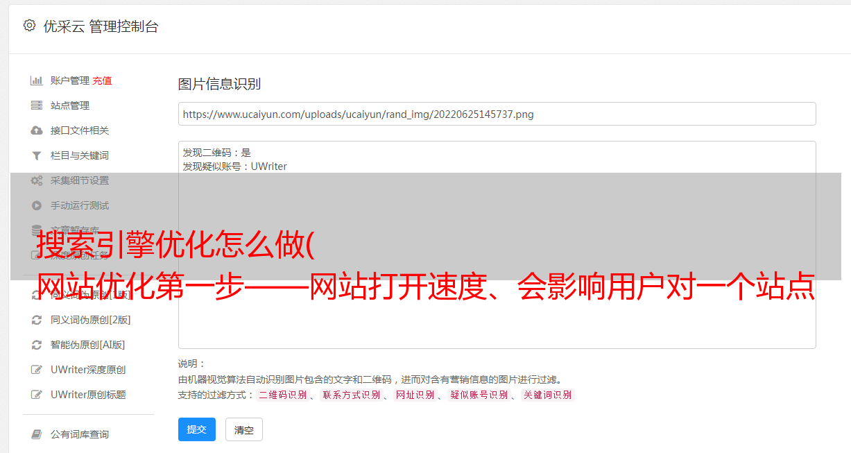The width and height of the screenshot is (851, 453).
Task: Click the edit icon for UWriter原创标题
Action: click(x=37, y=395)
